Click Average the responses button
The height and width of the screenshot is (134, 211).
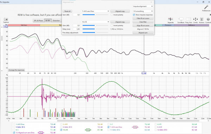[x=17, y=70]
